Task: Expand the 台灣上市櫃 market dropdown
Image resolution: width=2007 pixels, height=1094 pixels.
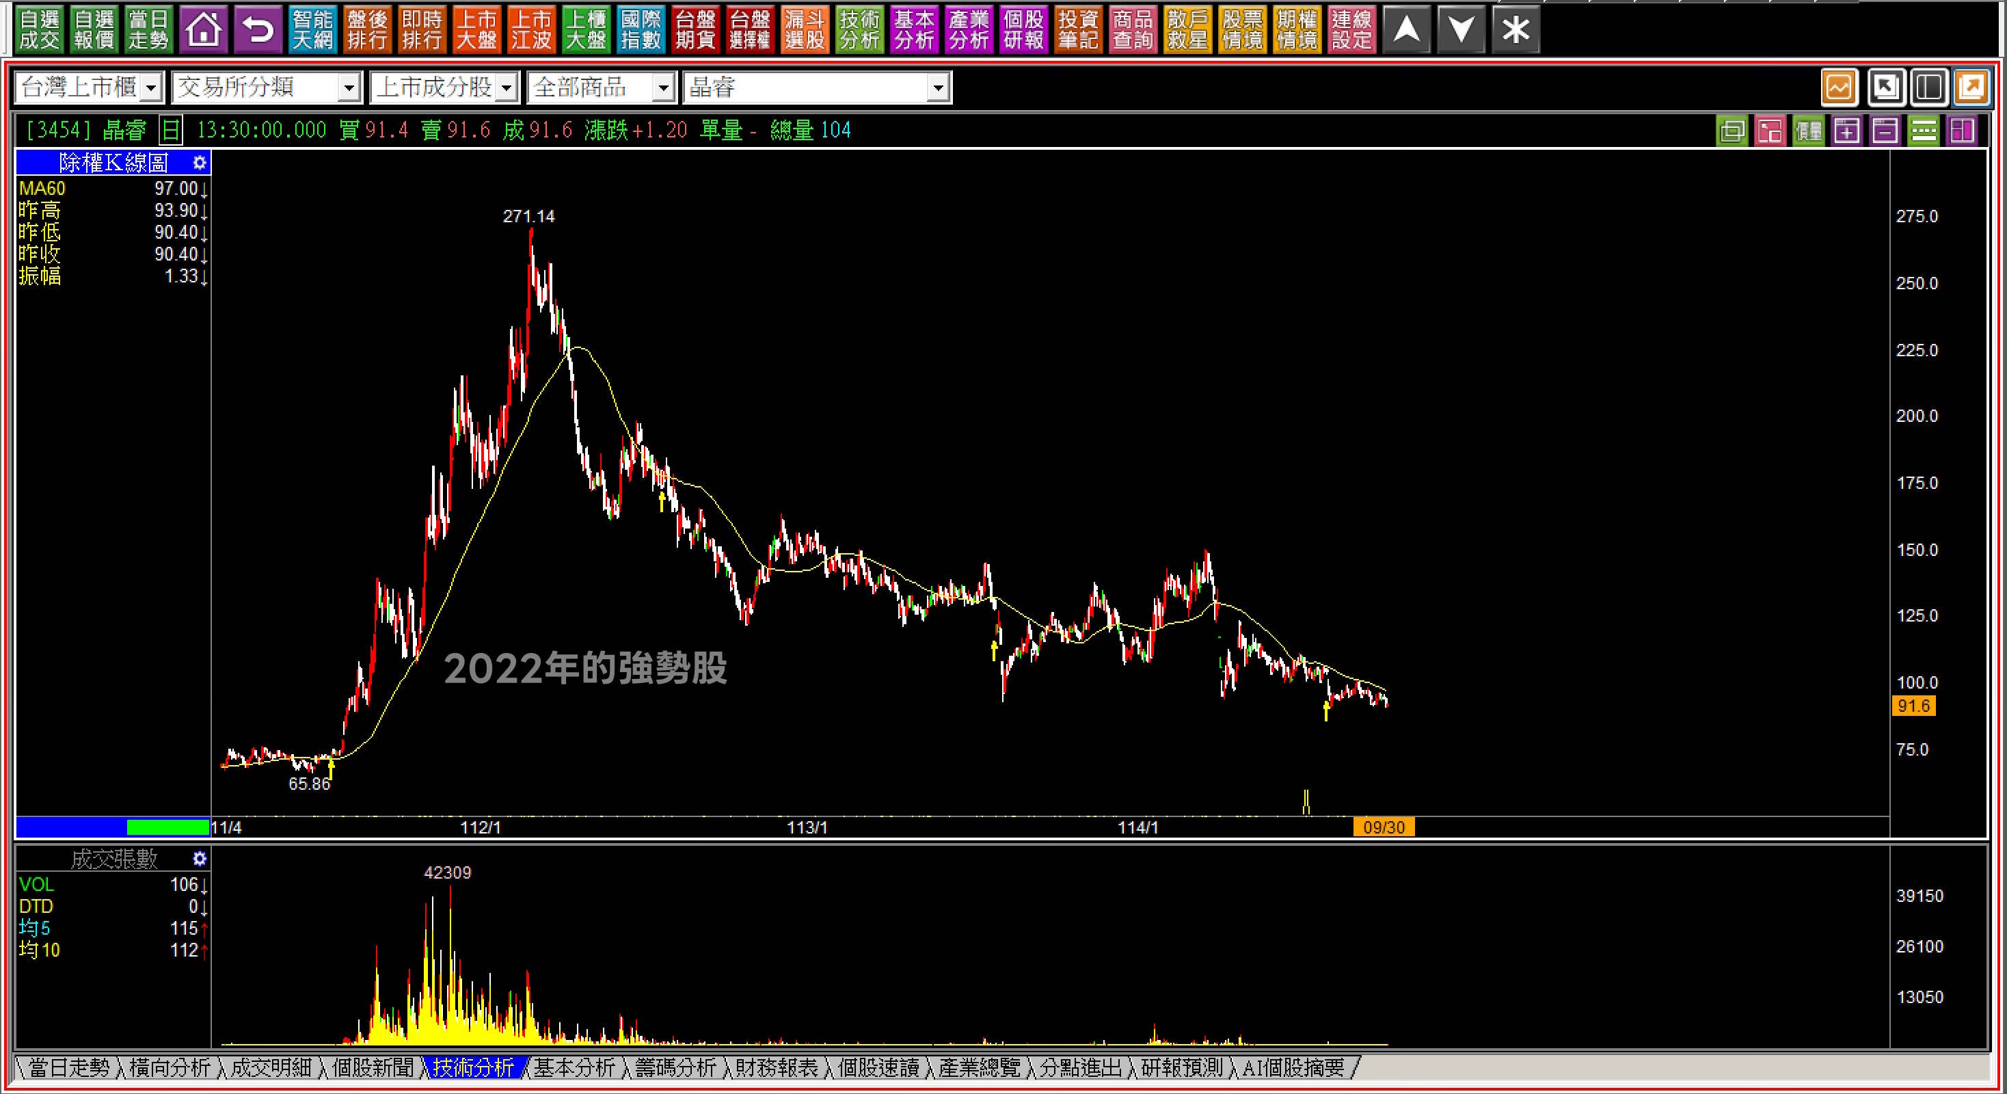Action: coord(152,88)
